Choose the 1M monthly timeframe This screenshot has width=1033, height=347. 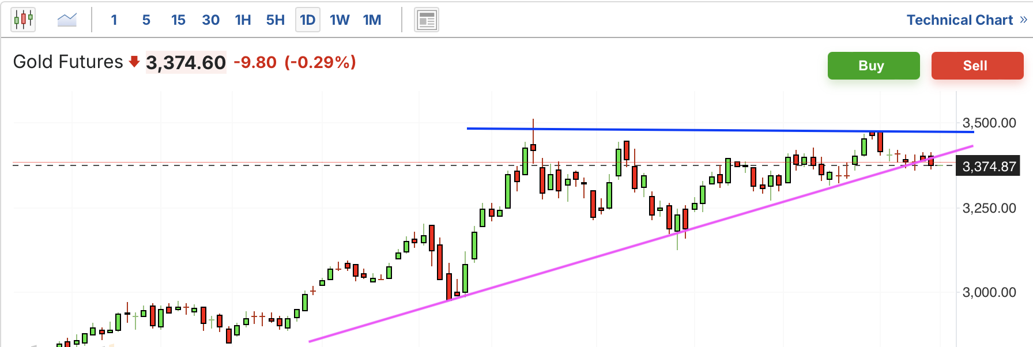(x=372, y=20)
